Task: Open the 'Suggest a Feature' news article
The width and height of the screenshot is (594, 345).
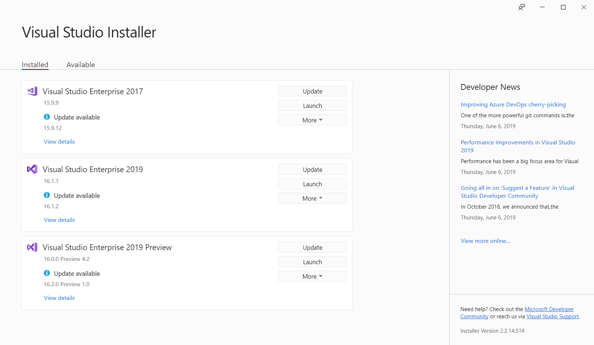Action: click(x=517, y=192)
